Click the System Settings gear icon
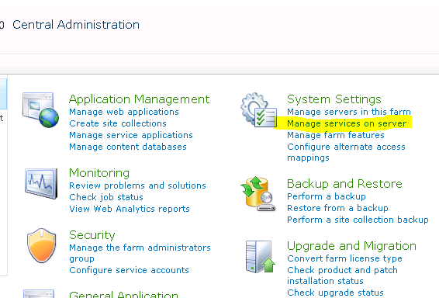Screen dimensions: 439x298 click(x=259, y=110)
